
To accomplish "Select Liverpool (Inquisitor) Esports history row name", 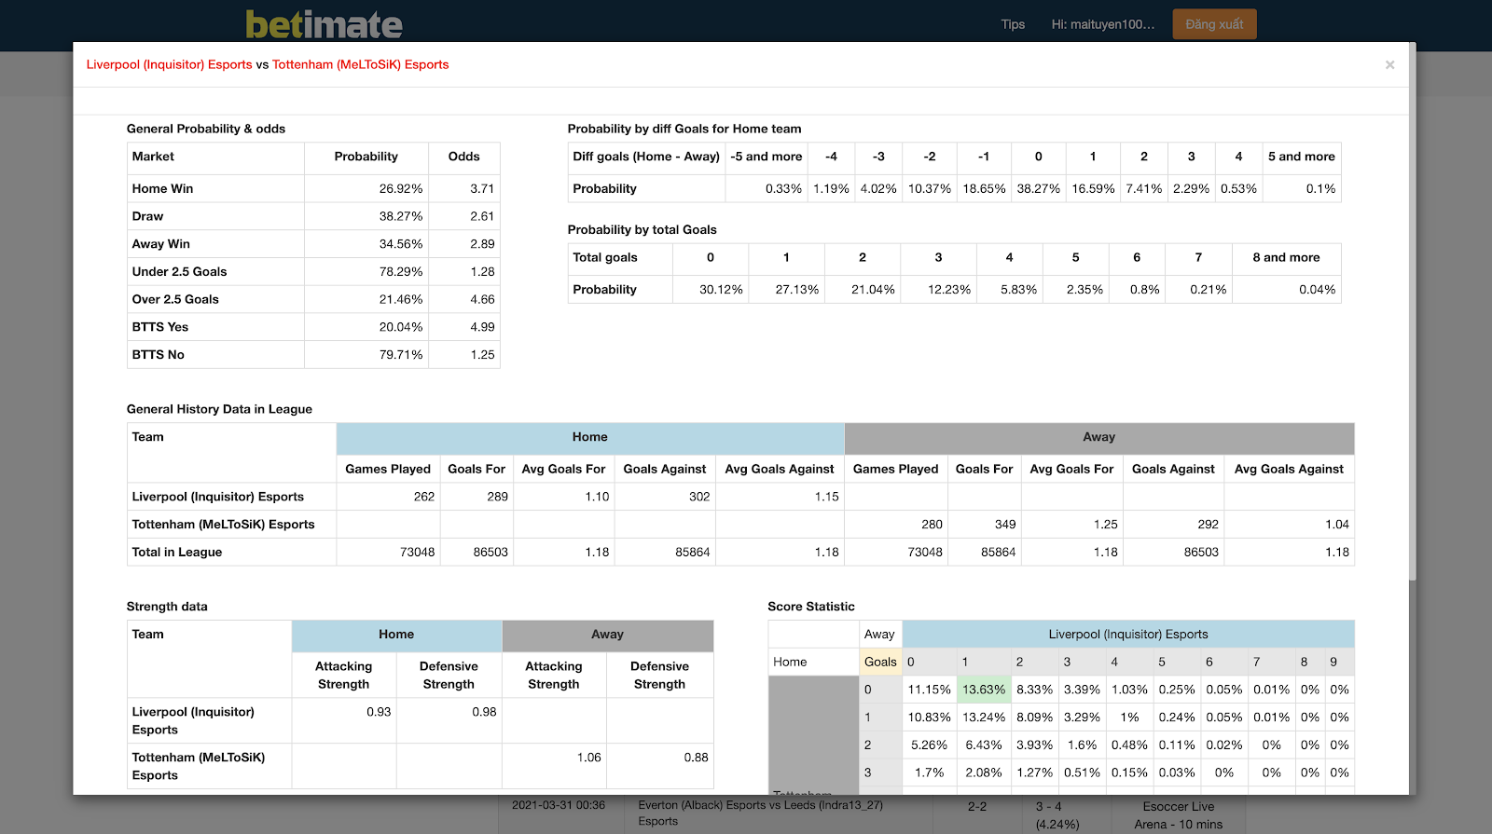I will (218, 497).
